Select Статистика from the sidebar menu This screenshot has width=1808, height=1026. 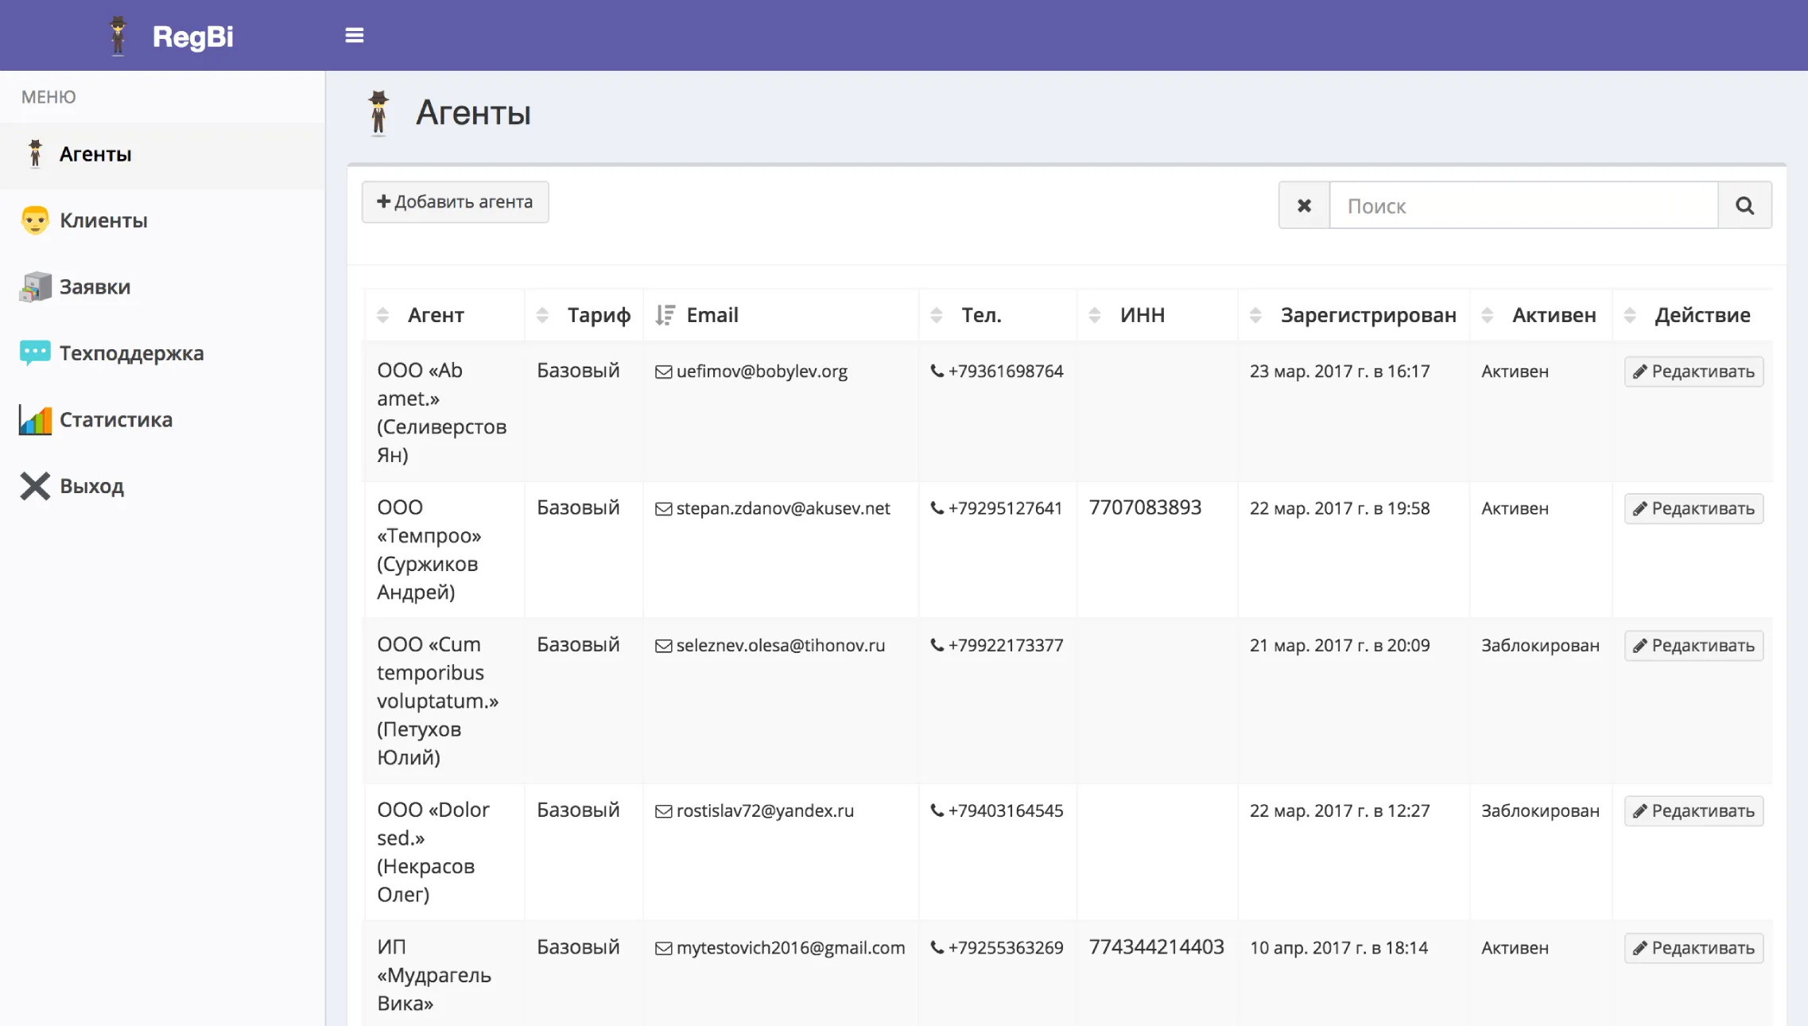tap(115, 419)
